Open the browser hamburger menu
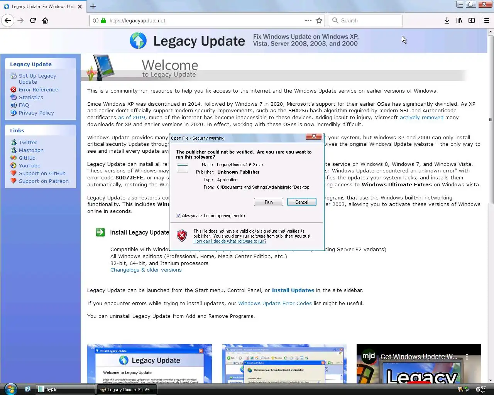Screen dimensions: 494x395 [487, 20]
